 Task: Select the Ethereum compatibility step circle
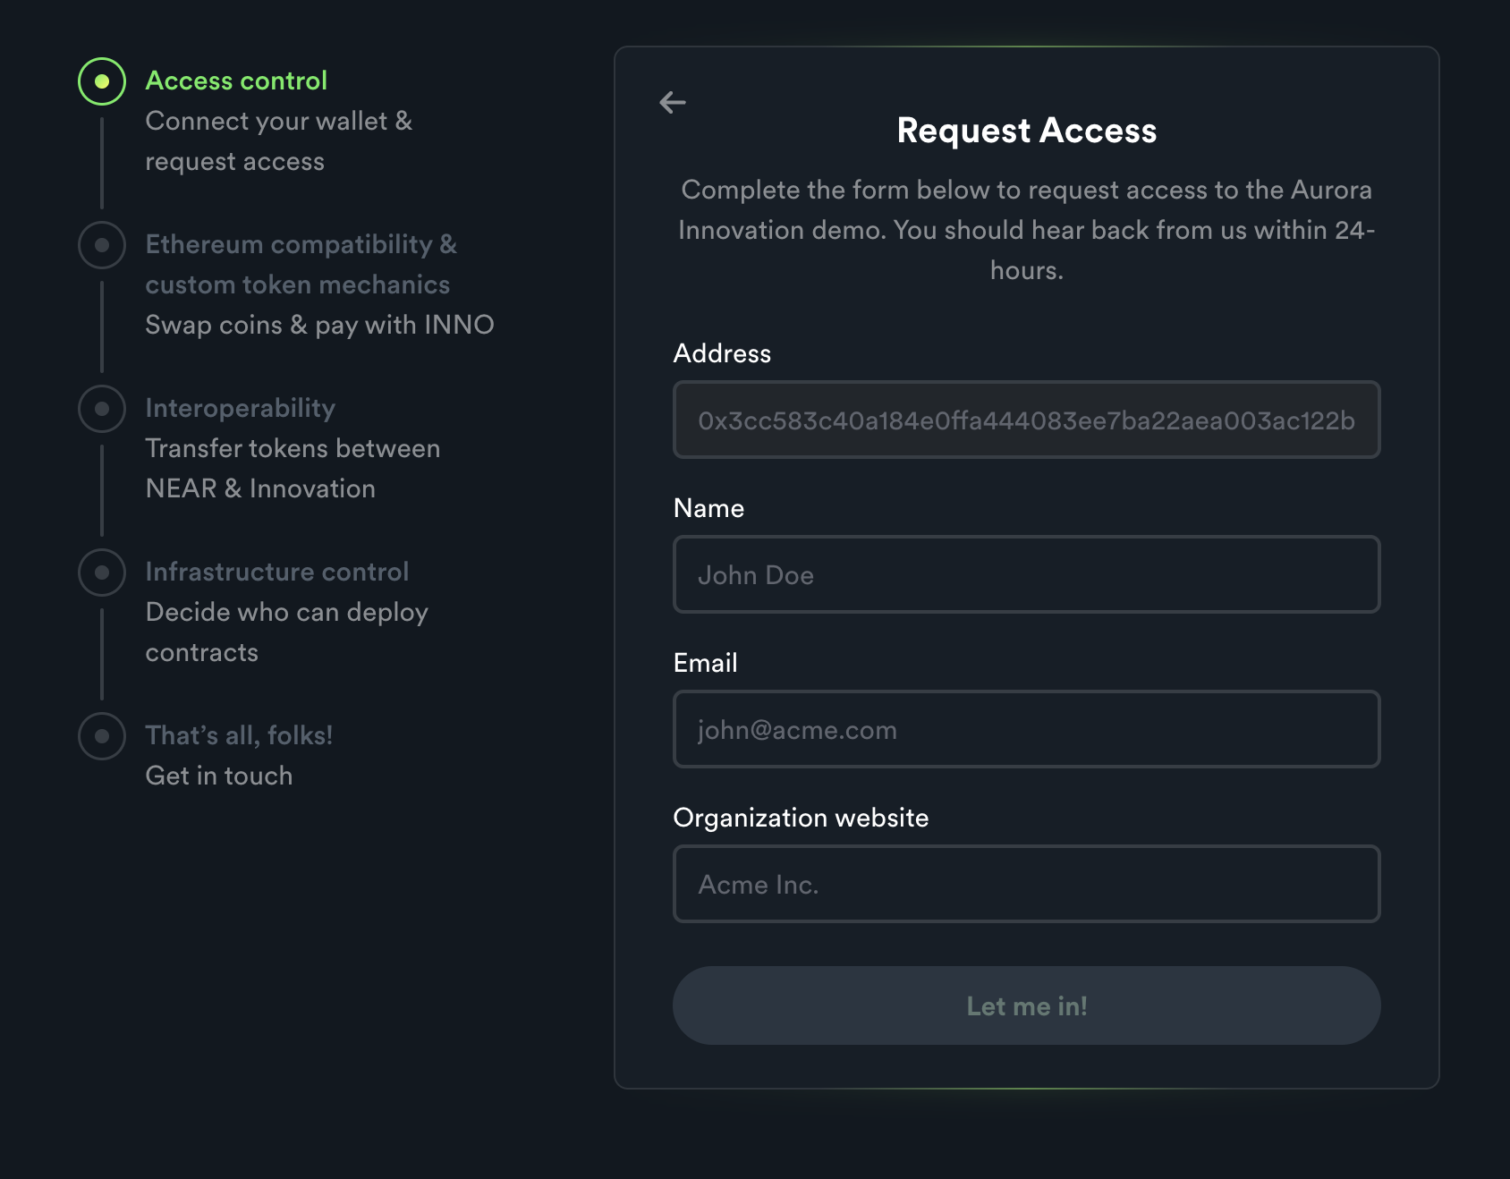[x=102, y=245]
